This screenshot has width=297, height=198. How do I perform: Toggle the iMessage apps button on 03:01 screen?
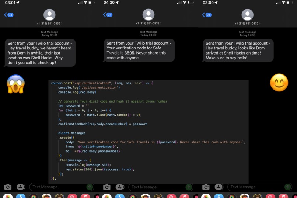21,187
